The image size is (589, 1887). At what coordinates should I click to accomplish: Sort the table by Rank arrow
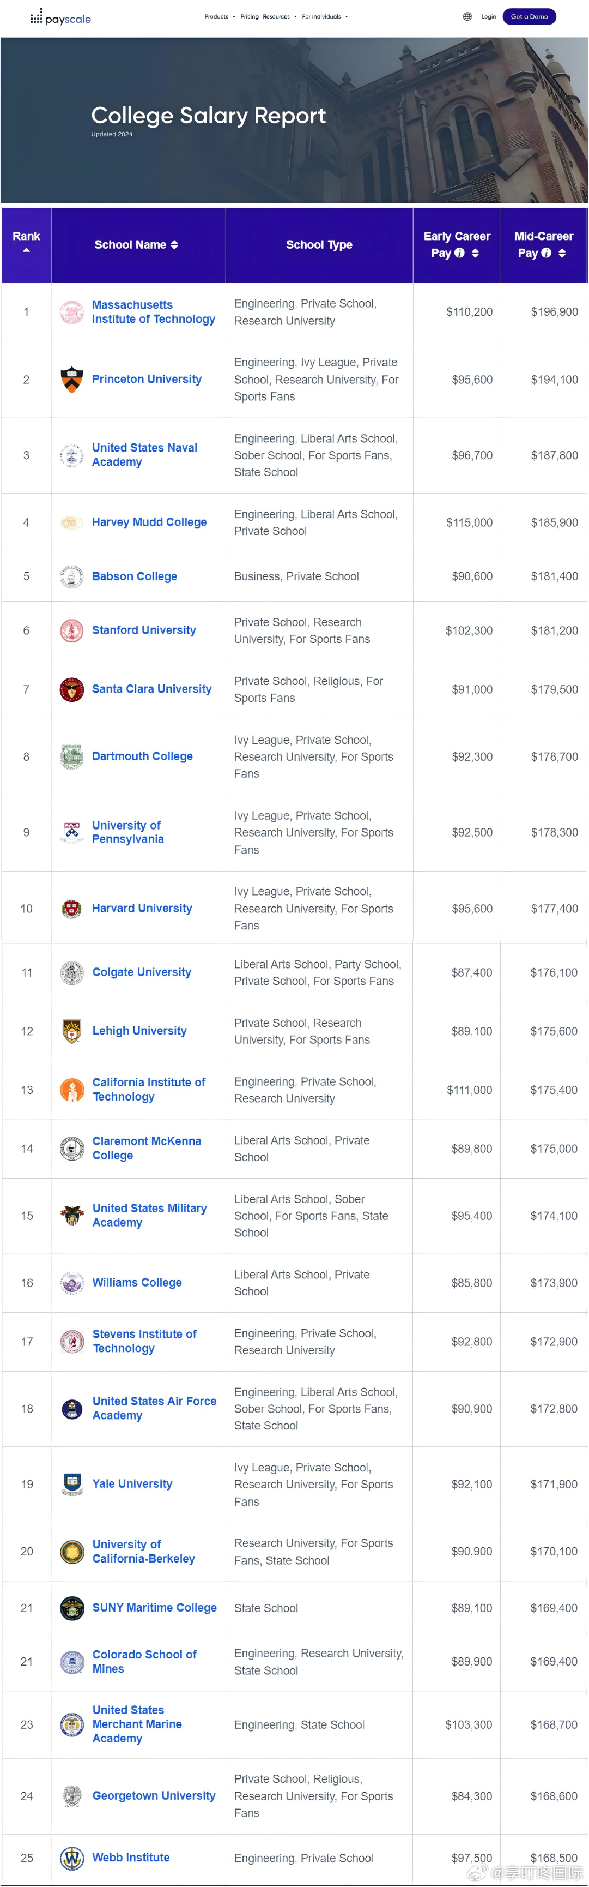(26, 250)
